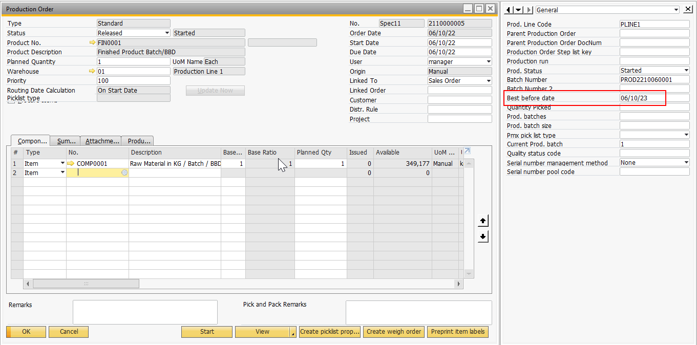Expand the components grid with the corner icon
The image size is (697, 345).
467,151
